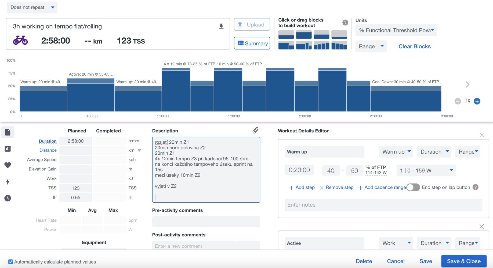Click Clear Blocks link
The width and height of the screenshot is (493, 268).
[x=415, y=46]
